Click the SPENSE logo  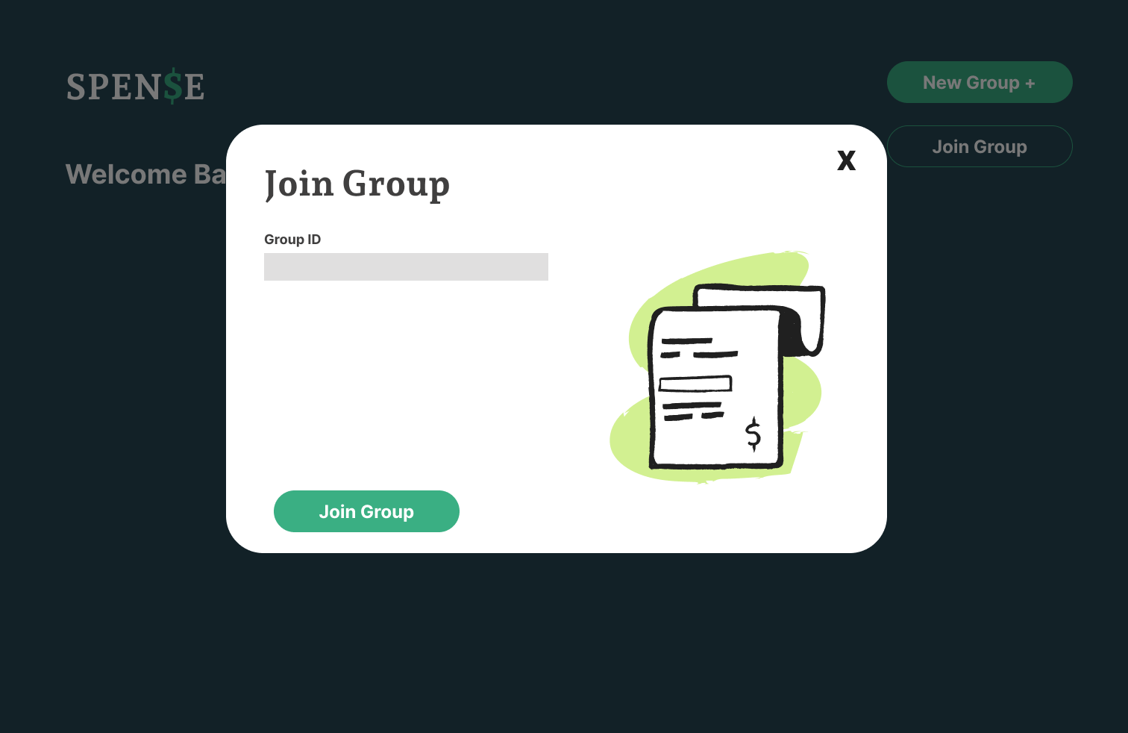[135, 86]
